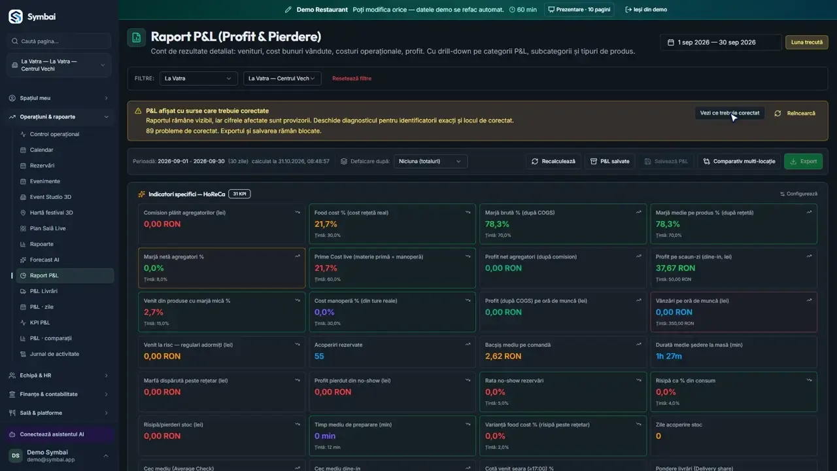Image resolution: width=837 pixels, height=471 pixels.
Task: Click the pencil edit icon beside Demo Restaurant
Action: (x=288, y=10)
